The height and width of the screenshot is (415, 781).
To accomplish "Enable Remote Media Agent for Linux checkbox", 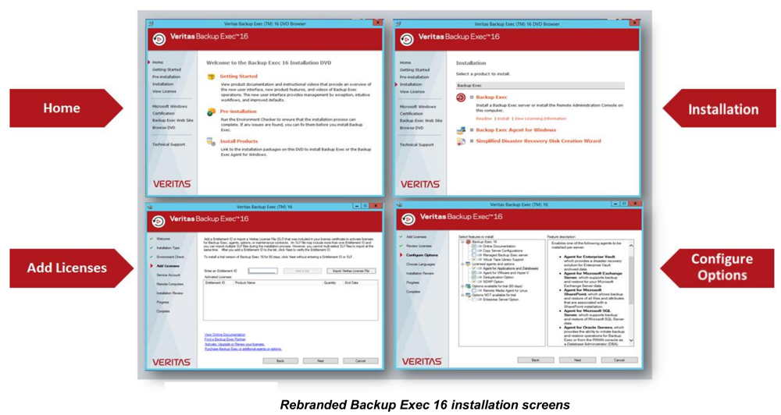I will 474,291.
